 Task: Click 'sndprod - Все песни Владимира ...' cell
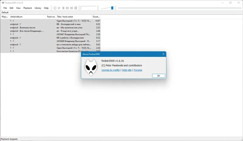27,31
